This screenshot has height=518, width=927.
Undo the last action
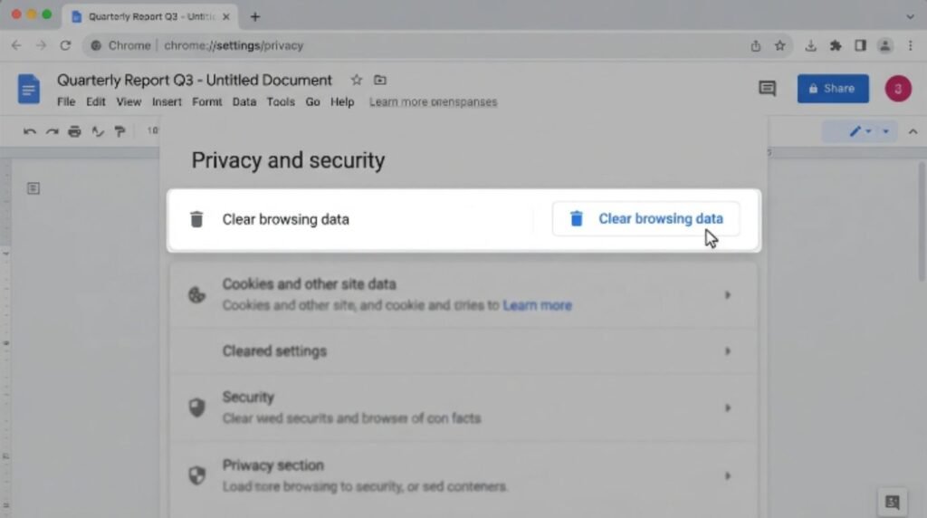pos(30,131)
